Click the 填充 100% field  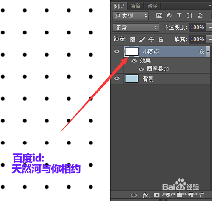197,39
